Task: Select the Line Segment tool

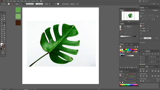Action: click(4, 21)
